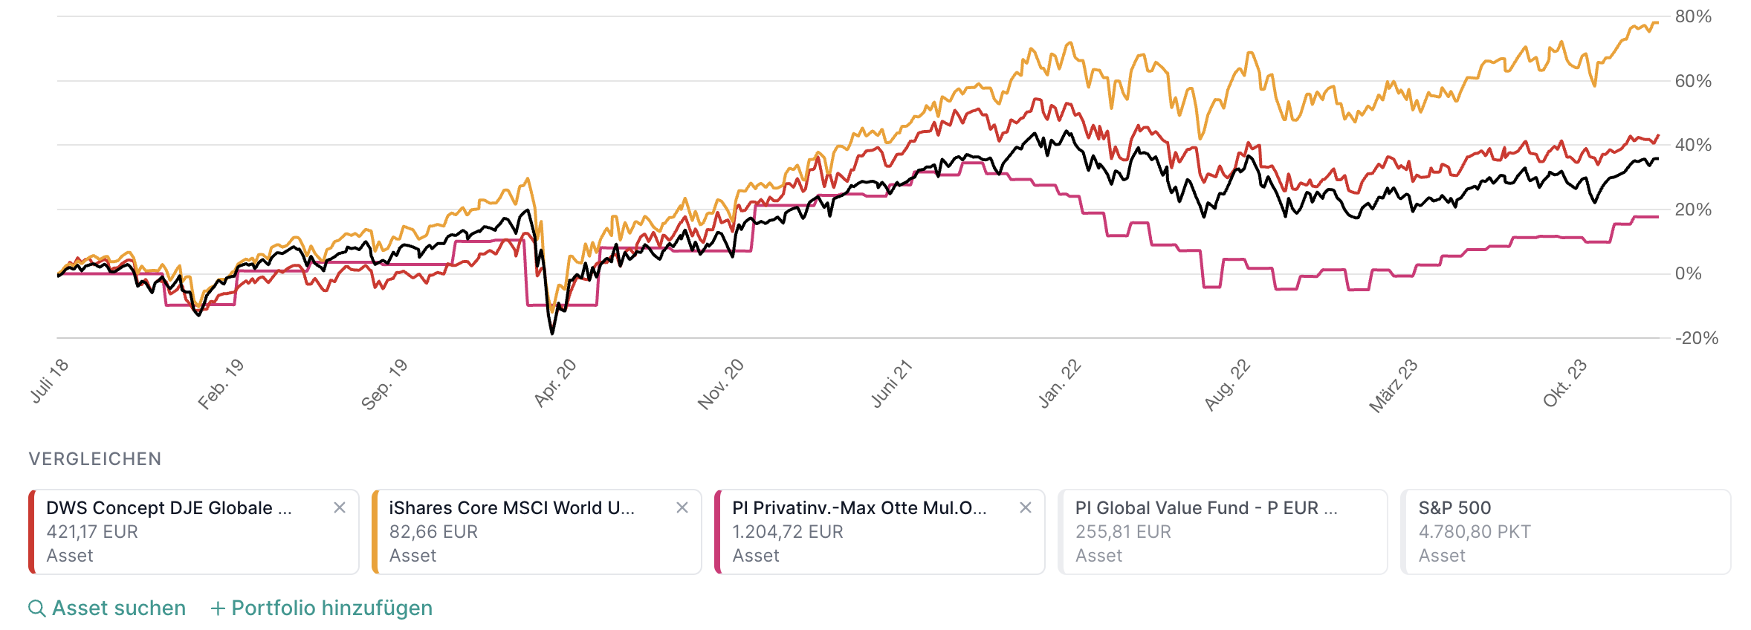This screenshot has width=1751, height=630.
Task: Click the Okt. 23 date axis label
Action: pos(1564,383)
